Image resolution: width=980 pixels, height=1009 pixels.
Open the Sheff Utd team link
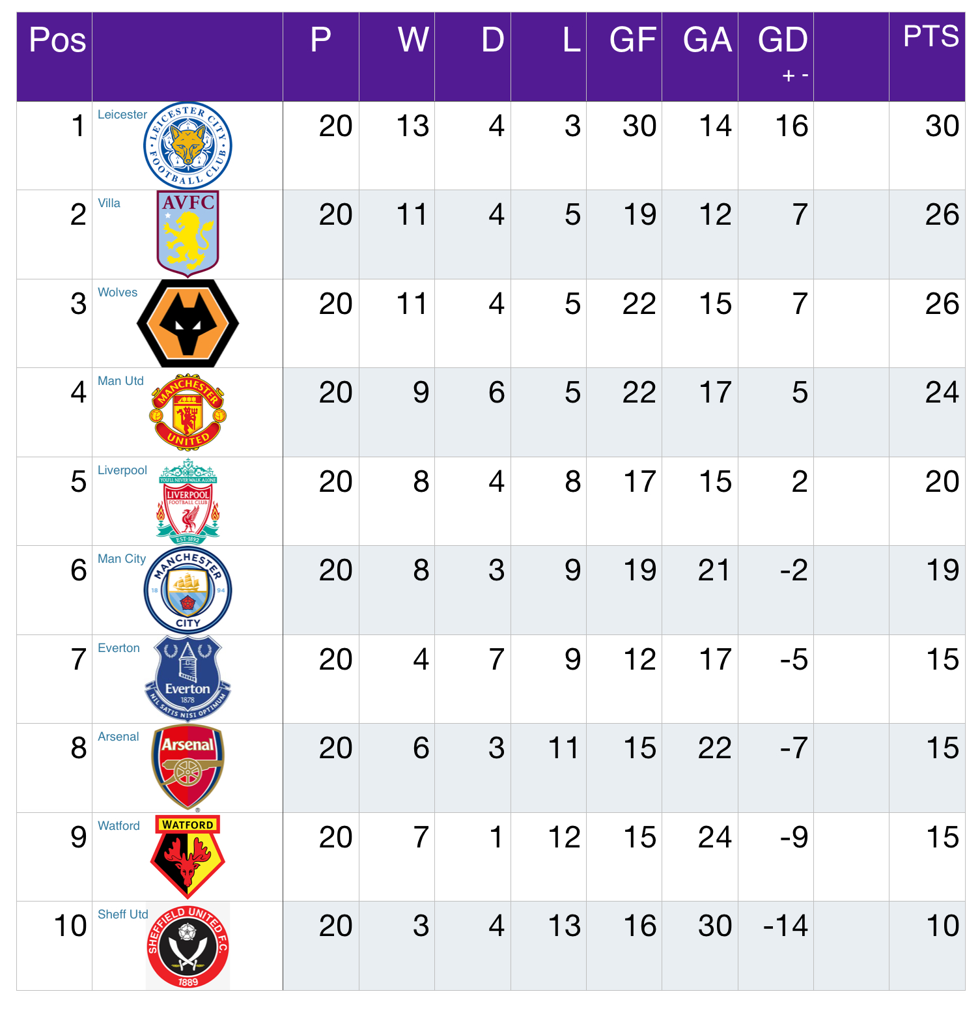(123, 915)
